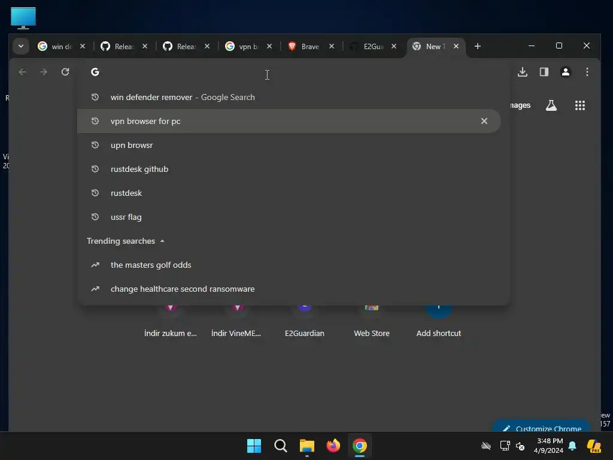Open the Copilot preview icon
Viewport: 613px width, 460px height.
coord(594,446)
